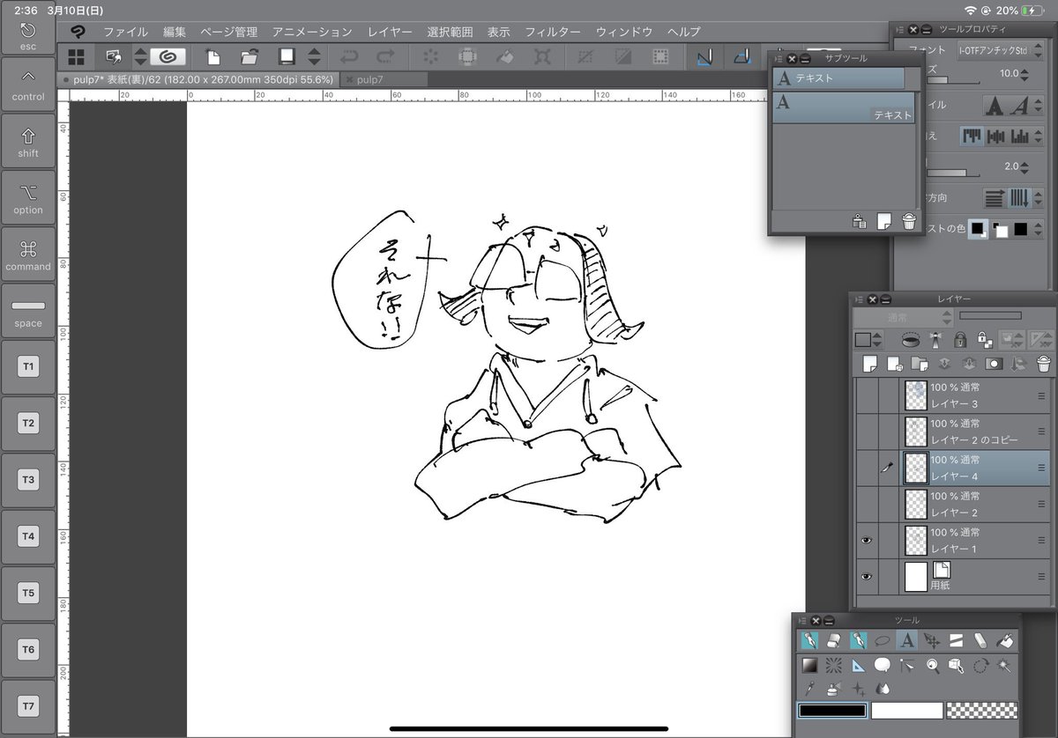Select the transparent checkered color swatch

tap(982, 710)
